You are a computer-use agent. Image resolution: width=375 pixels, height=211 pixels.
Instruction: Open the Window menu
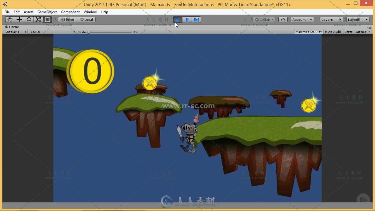(x=90, y=12)
